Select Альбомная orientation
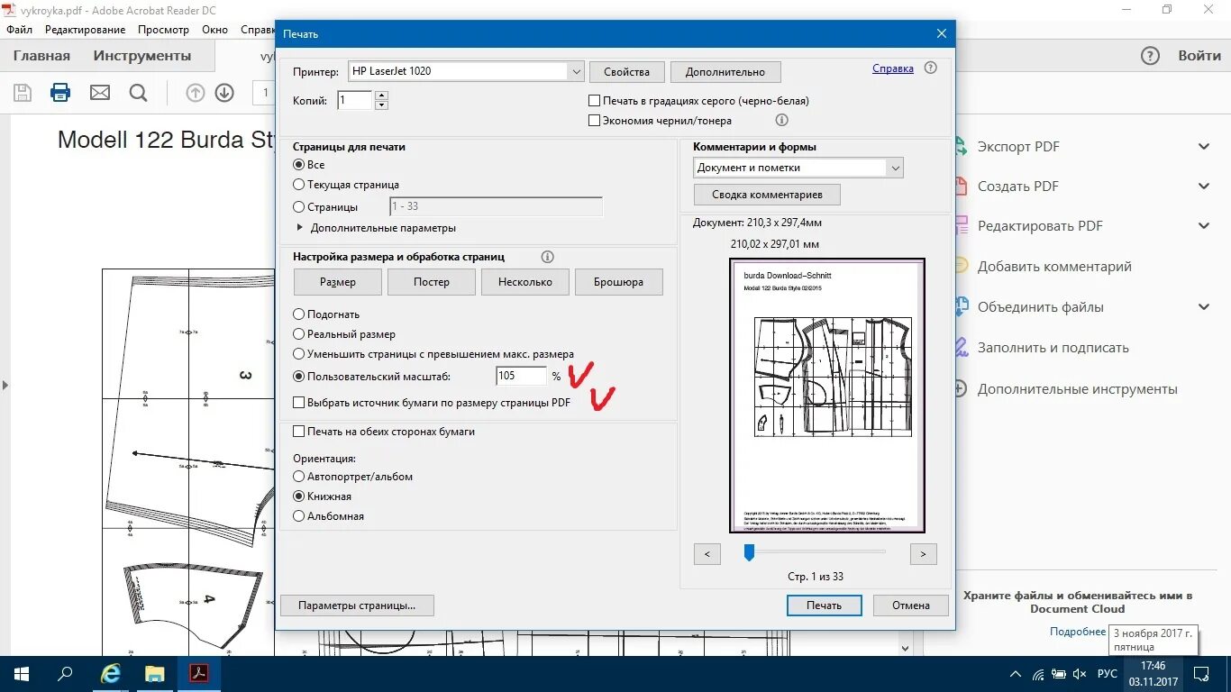 [x=299, y=516]
